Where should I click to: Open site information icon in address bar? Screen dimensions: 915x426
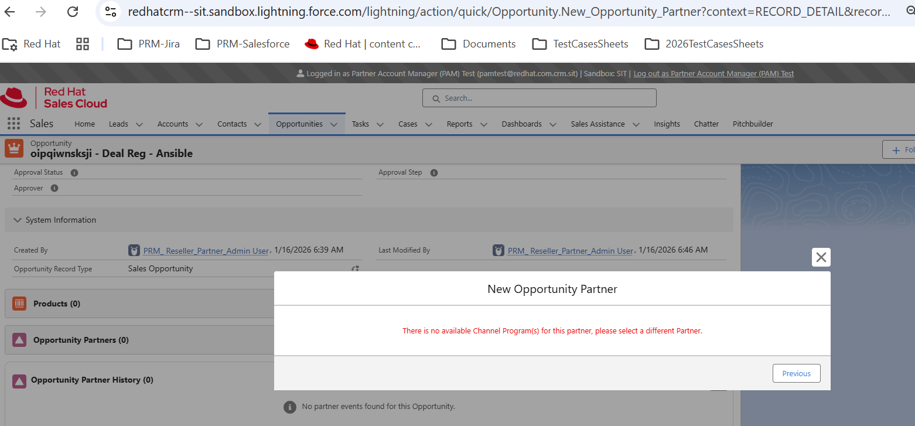[x=111, y=12]
